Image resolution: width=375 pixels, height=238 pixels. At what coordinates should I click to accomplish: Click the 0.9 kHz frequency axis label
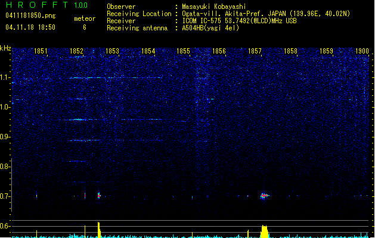[x=5, y=137]
